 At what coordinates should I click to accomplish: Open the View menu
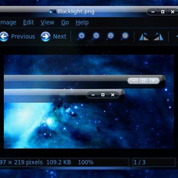click(47, 23)
